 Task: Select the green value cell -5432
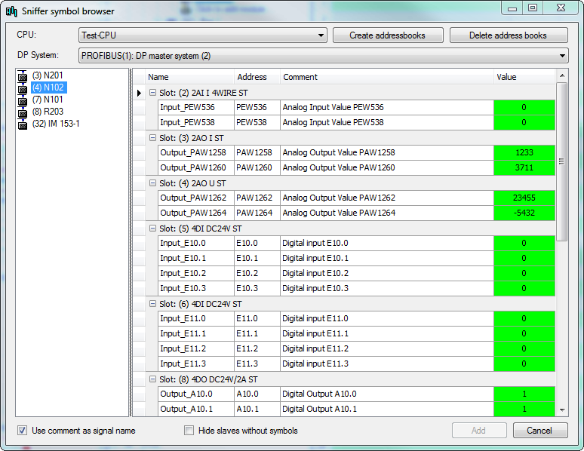pyautogui.click(x=524, y=213)
